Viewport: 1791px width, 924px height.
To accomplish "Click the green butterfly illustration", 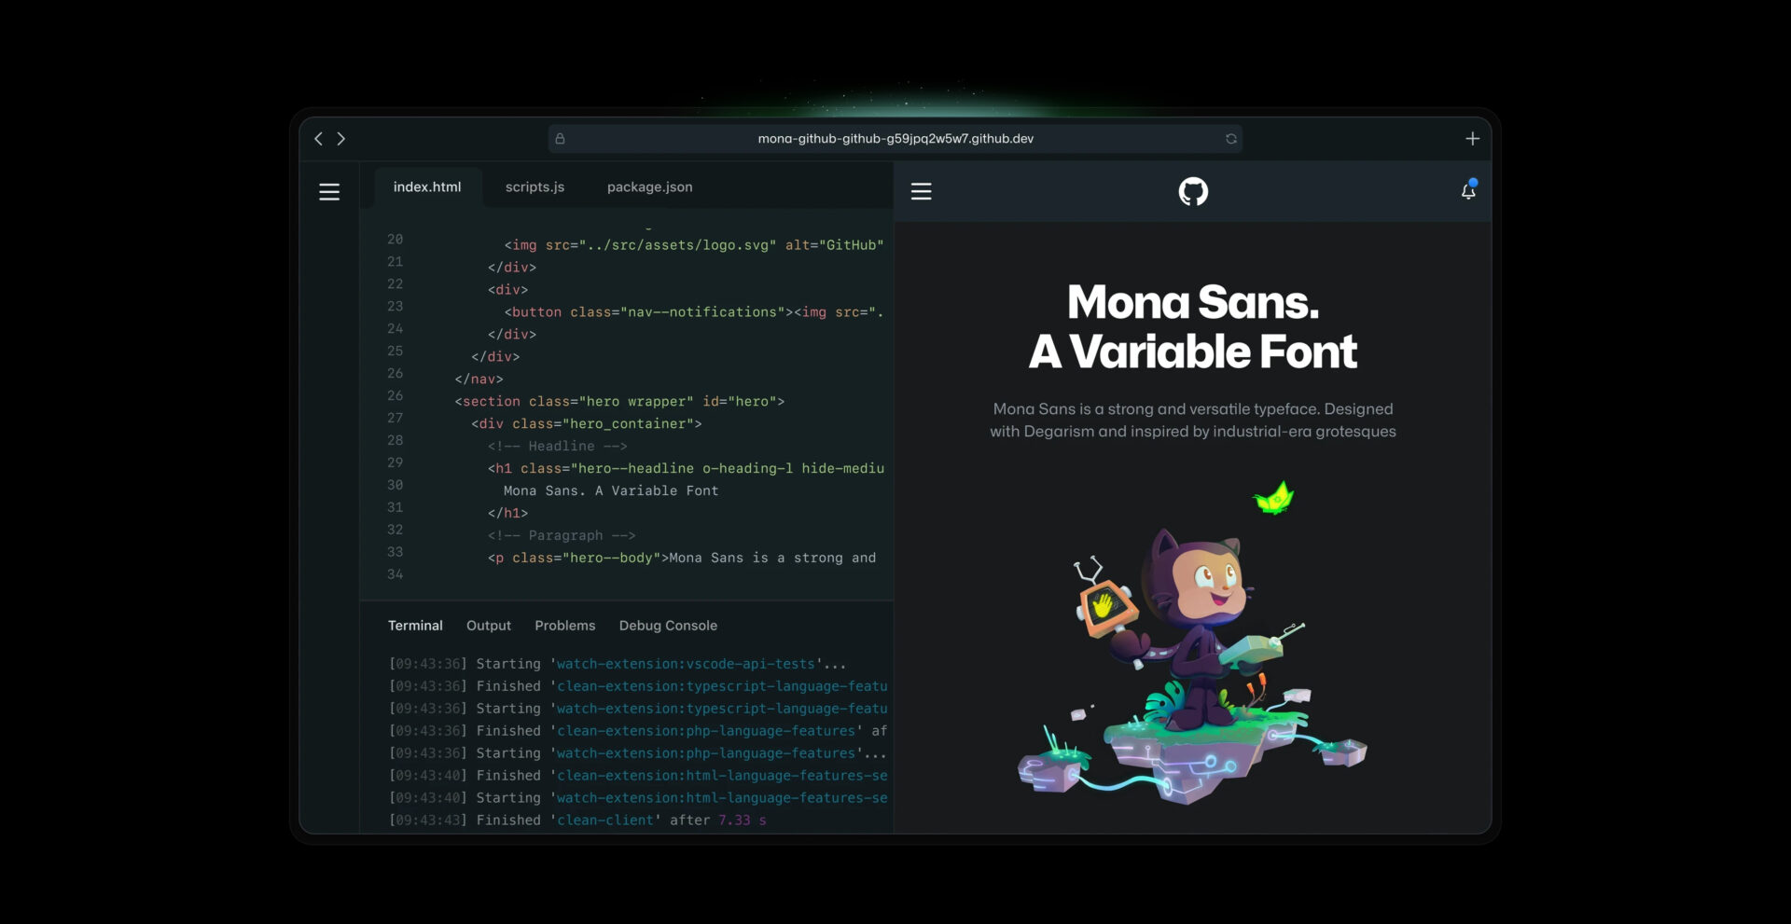I will tap(1274, 498).
